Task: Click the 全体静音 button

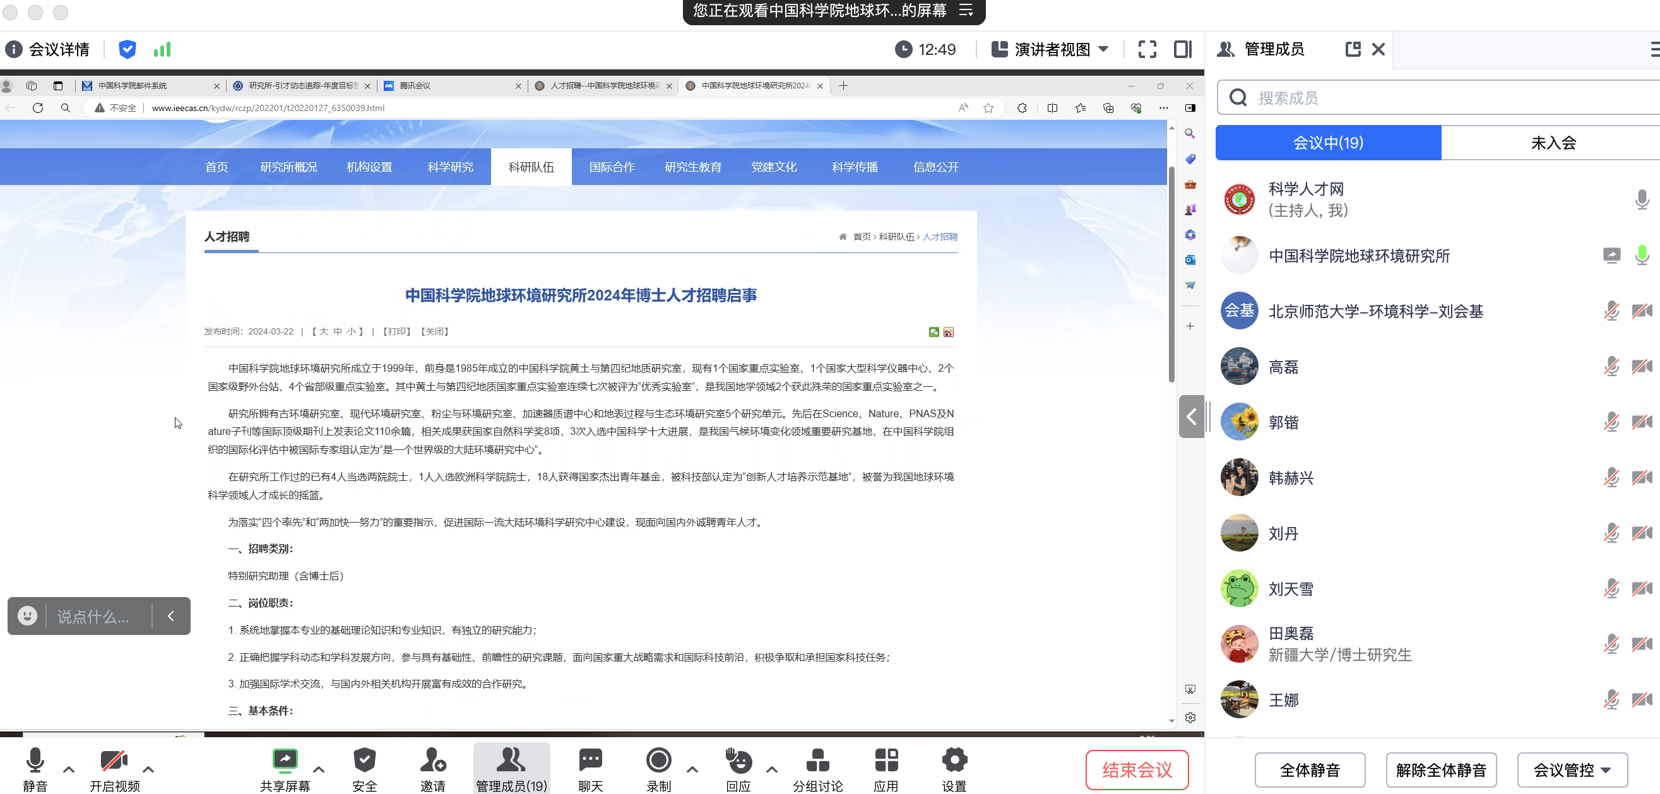Action: tap(1310, 769)
